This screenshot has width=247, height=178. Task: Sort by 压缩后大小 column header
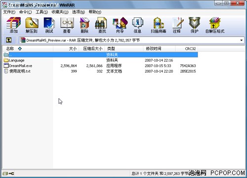point(92,48)
